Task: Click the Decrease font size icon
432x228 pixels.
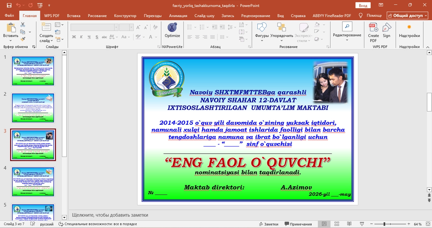Action: tap(146, 27)
